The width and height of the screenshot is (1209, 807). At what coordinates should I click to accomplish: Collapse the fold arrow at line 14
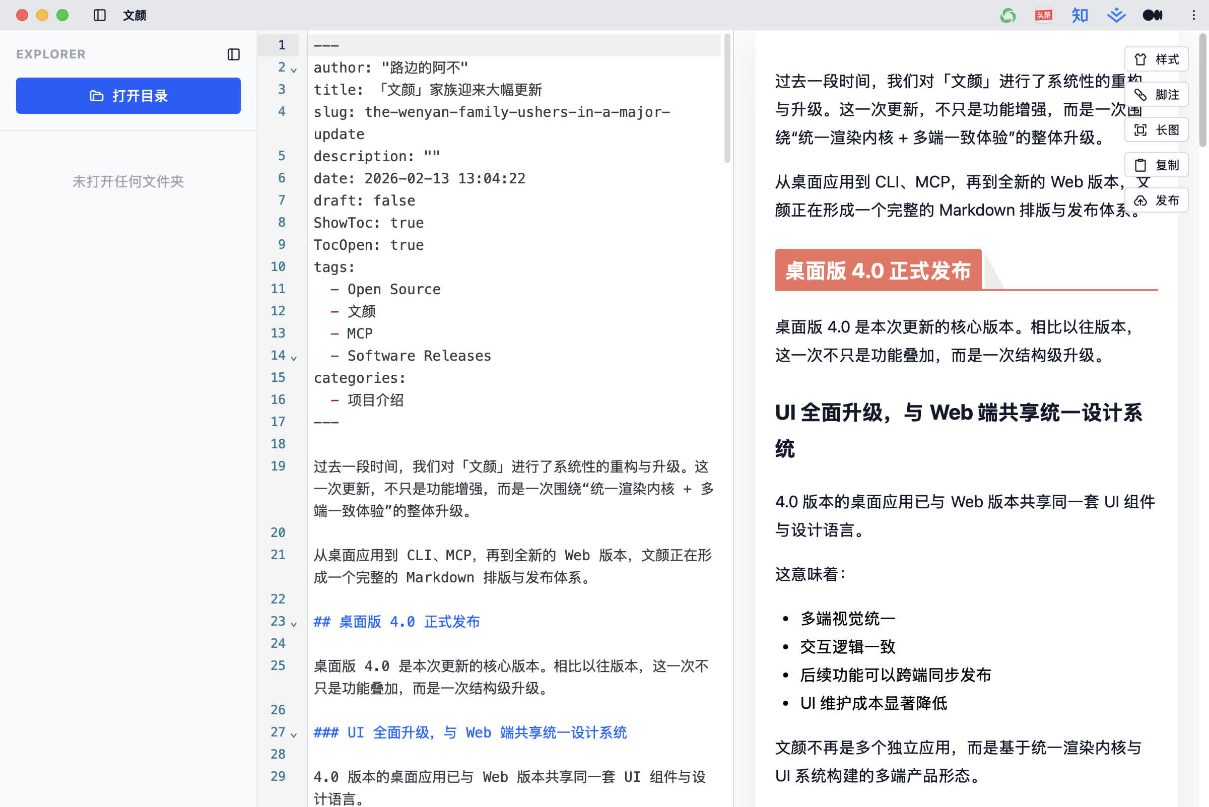click(x=294, y=358)
